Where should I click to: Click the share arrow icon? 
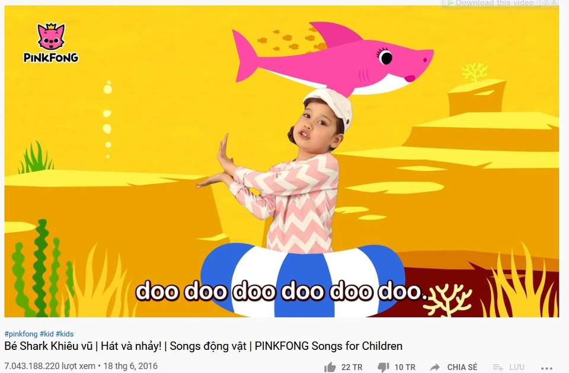coord(434,367)
